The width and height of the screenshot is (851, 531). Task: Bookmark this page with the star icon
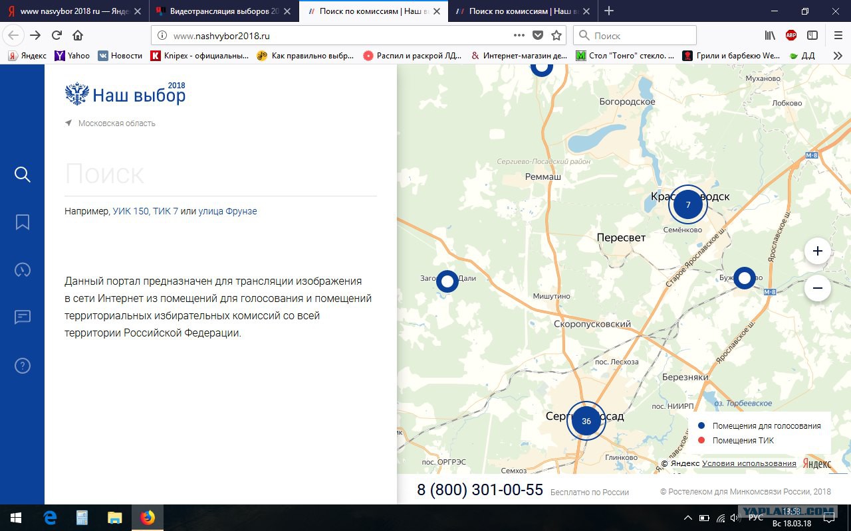click(556, 36)
